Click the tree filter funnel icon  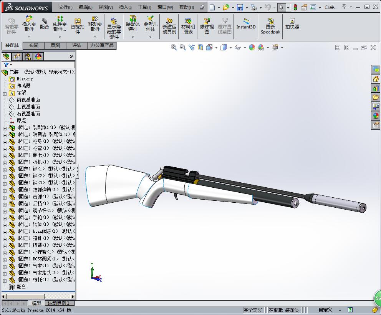pos(6,65)
